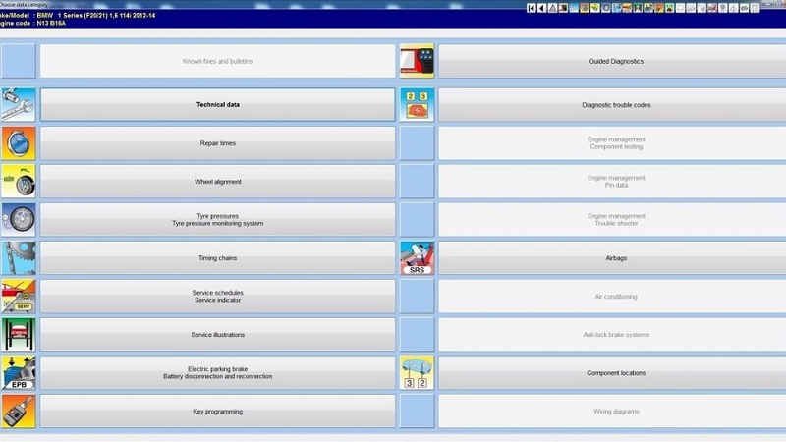Click the Guided Diagnostics icon
The image size is (786, 442).
tap(417, 61)
